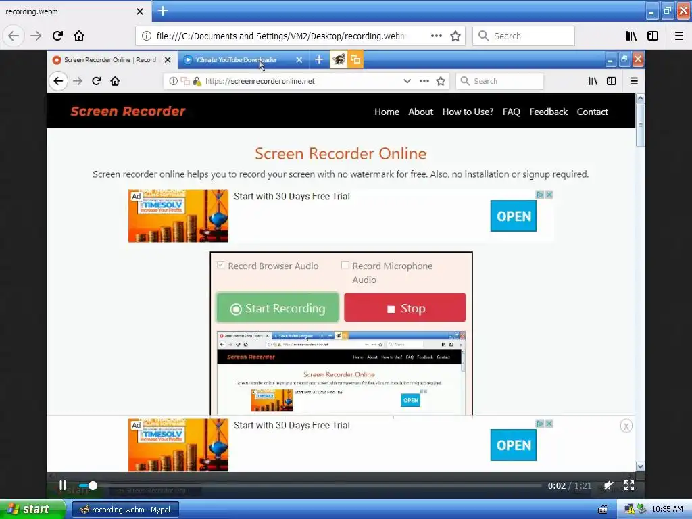Click the orange windows icon beside raccoon
This screenshot has height=519, width=692.
[355, 59]
